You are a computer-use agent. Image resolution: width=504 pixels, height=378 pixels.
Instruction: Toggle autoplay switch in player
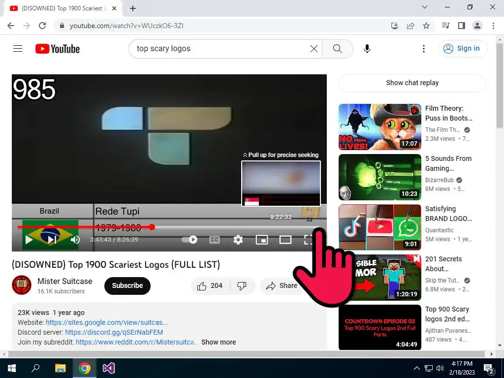point(189,240)
